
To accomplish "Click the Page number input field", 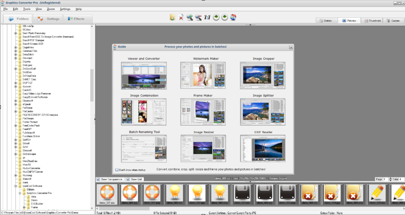I will point(385,179).
